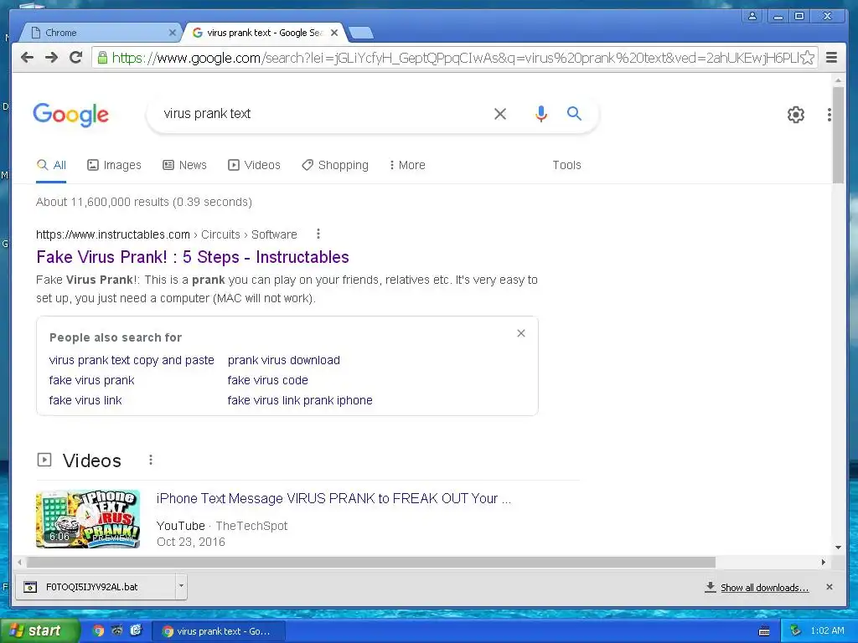This screenshot has width=858, height=643.
Task: Click the taskbar clock showing 1:02 AM
Action: [x=827, y=630]
